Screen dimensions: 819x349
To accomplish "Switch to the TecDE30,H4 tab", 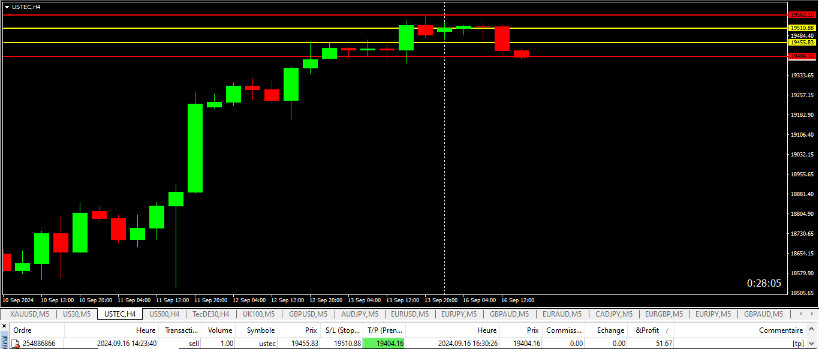I will coord(210,314).
